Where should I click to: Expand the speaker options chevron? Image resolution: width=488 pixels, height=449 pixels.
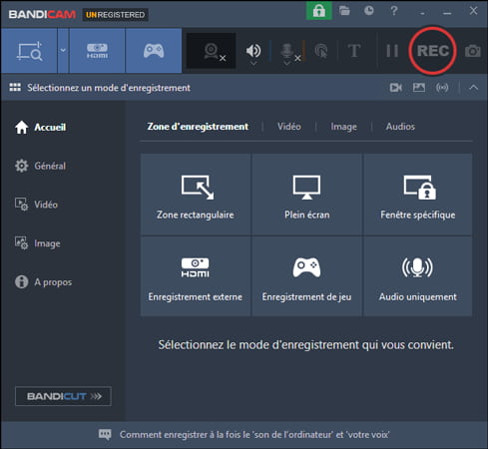pos(253,63)
